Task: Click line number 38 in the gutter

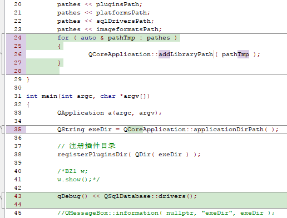Action: [18, 155]
